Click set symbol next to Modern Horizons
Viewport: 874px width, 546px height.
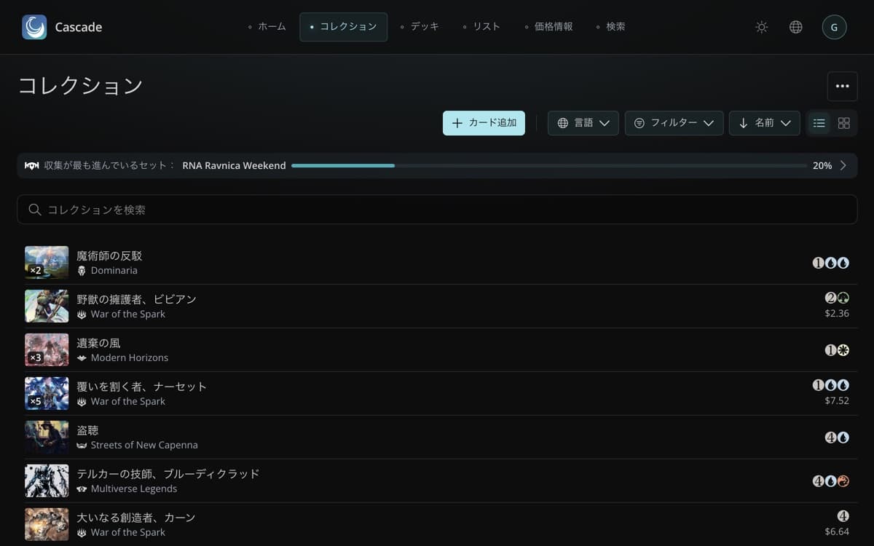pyautogui.click(x=82, y=357)
